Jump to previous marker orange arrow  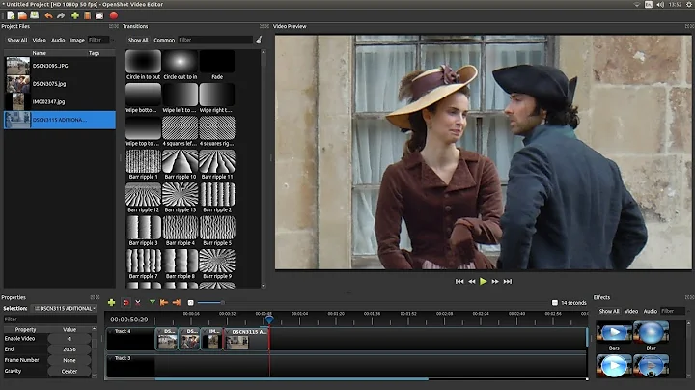tap(164, 303)
